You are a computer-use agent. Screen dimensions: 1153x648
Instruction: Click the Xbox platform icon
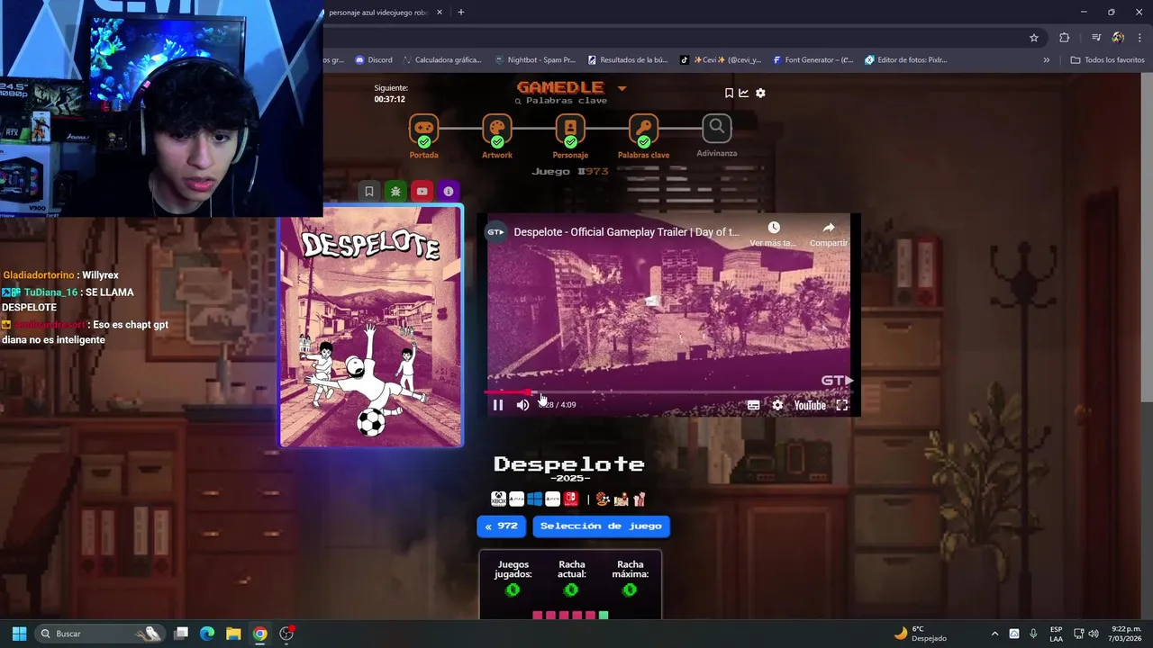[498, 499]
